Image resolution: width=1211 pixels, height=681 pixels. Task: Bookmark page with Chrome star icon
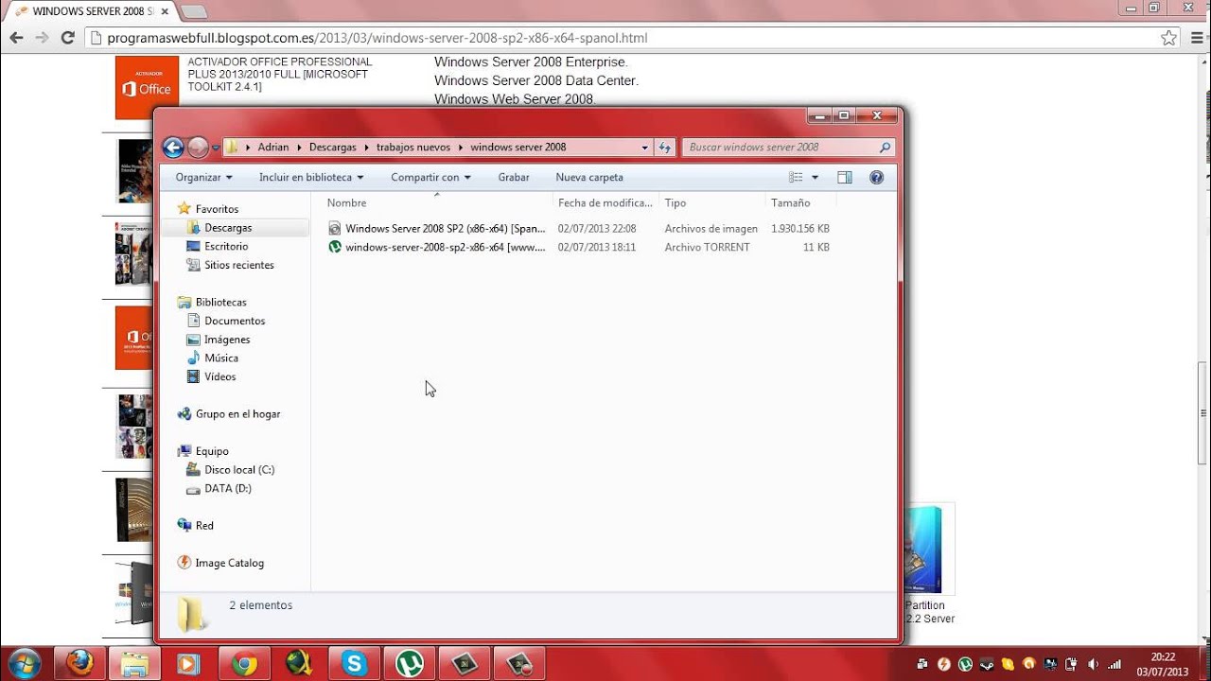point(1169,38)
